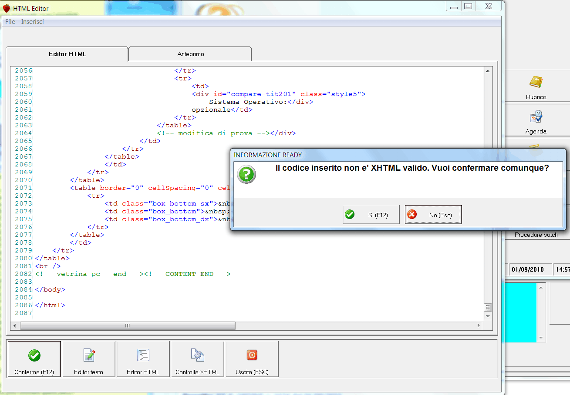Open Rubrica address book icon in background window
The image size is (570, 395).
[536, 81]
